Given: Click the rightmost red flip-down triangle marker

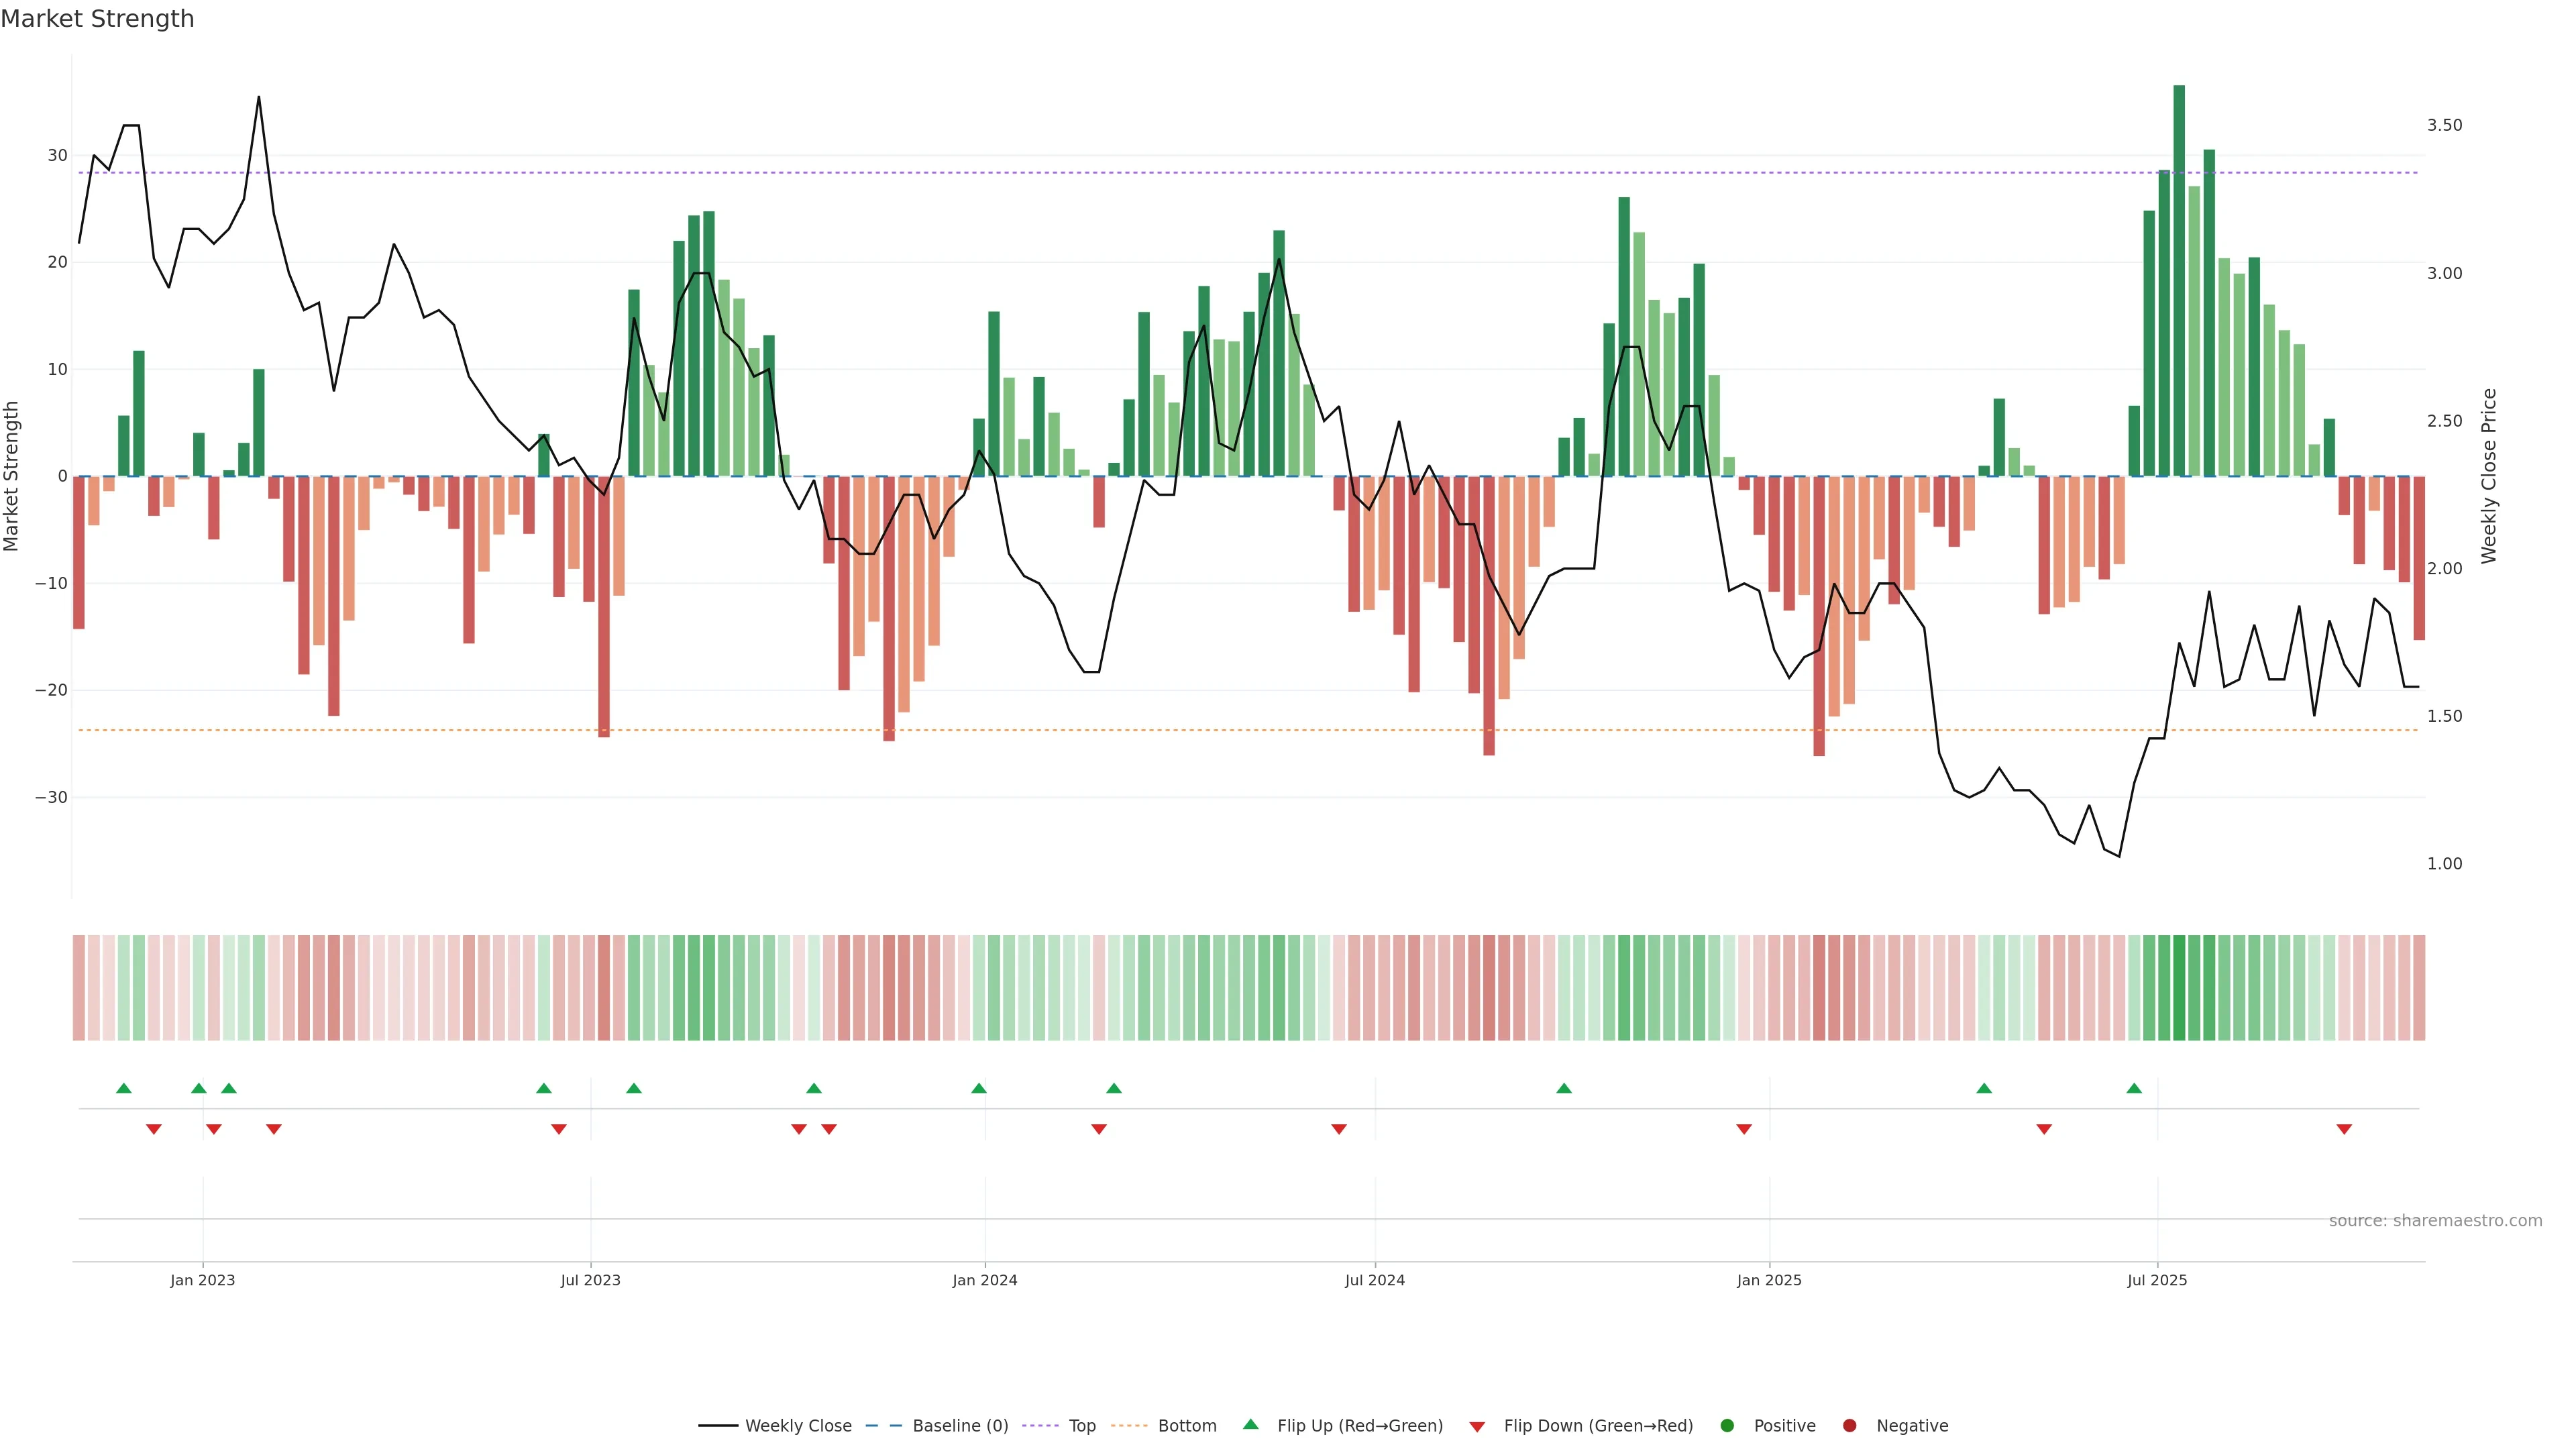Looking at the screenshot, I should coord(2344,1129).
